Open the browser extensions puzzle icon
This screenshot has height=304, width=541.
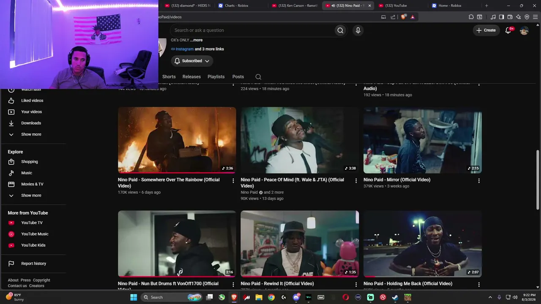(x=471, y=17)
